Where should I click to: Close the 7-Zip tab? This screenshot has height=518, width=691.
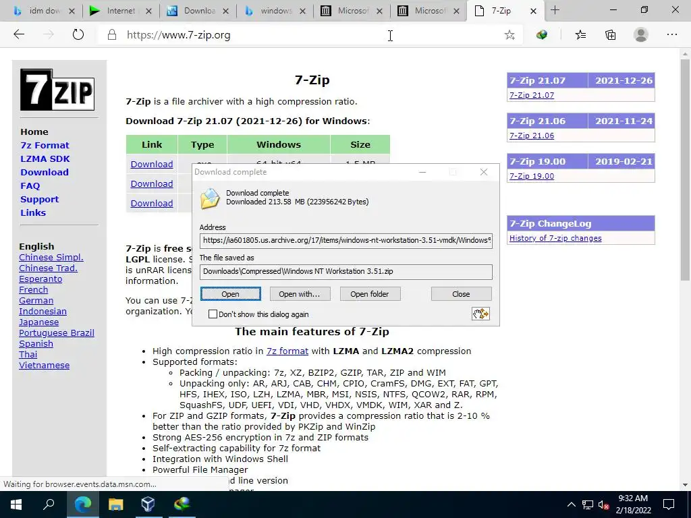click(x=533, y=11)
